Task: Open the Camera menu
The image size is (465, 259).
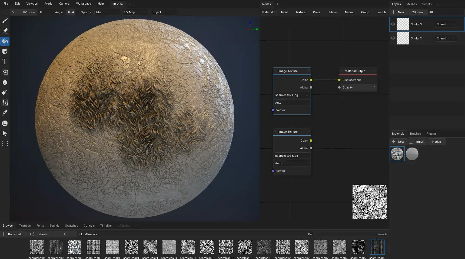Action: (x=64, y=4)
